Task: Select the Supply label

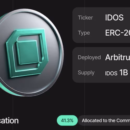Action: pyautogui.click(x=86, y=73)
